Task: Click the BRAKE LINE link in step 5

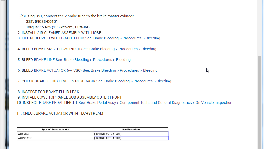Action: [44, 60]
